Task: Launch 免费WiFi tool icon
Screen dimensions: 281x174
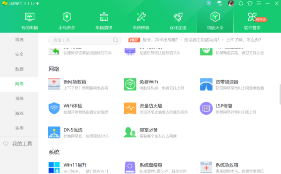Action: pos(130,84)
